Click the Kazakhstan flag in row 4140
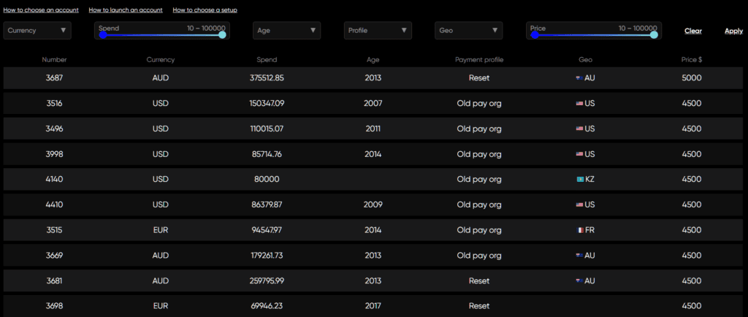748x317 pixels. click(579, 180)
